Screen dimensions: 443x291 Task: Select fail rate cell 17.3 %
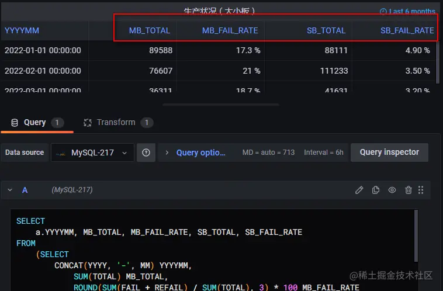click(x=248, y=50)
